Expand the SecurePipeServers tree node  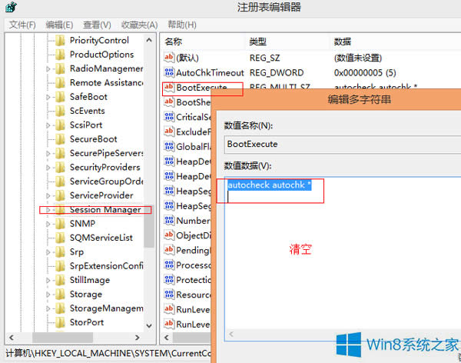(x=48, y=154)
